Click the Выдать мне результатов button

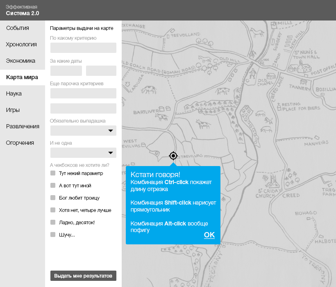tap(83, 276)
